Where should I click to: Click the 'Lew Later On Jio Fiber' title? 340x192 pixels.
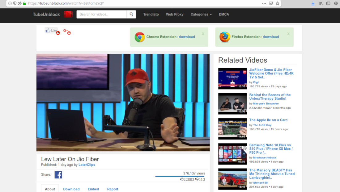point(70,159)
